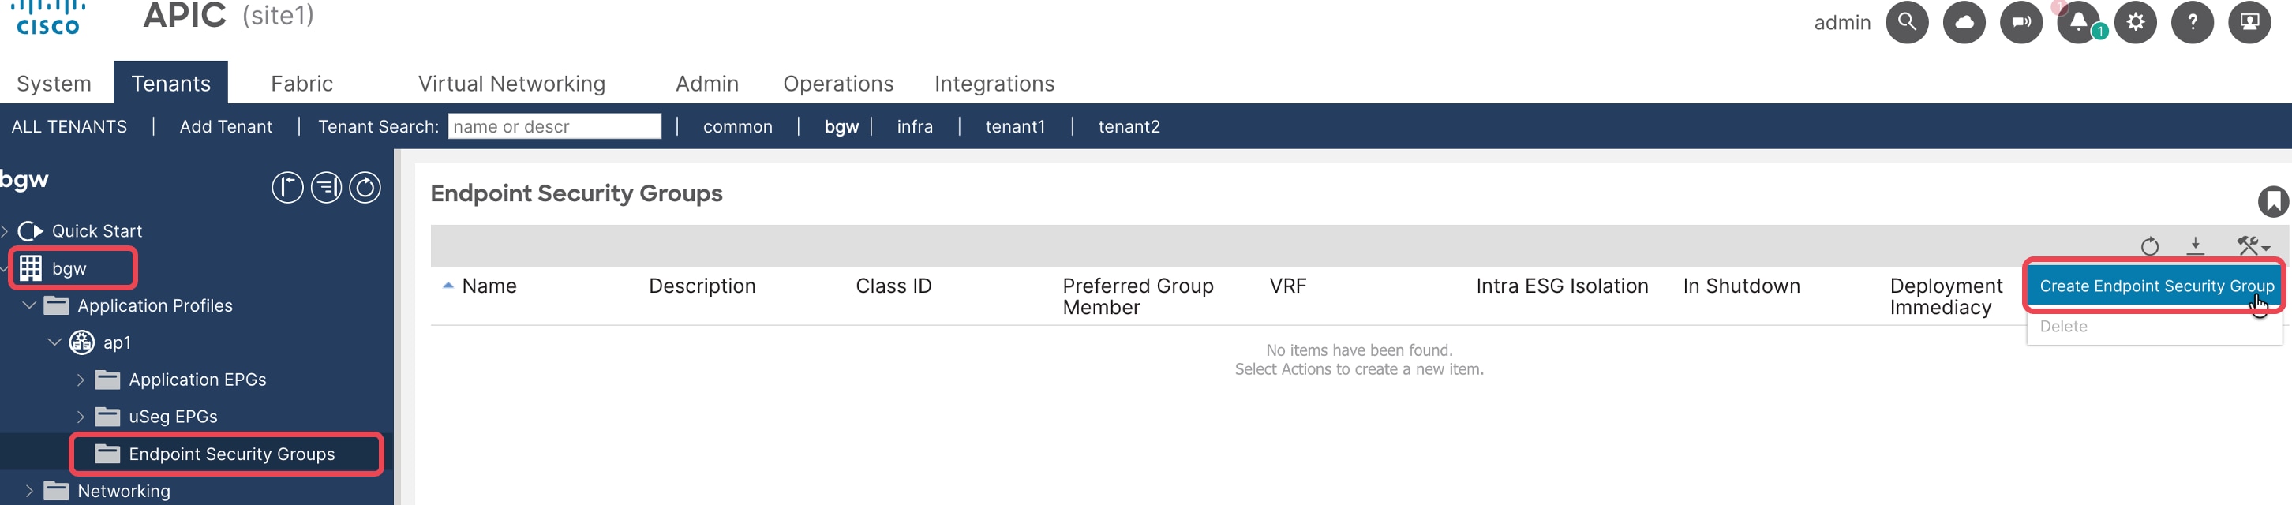Open the tools actions dropdown
The width and height of the screenshot is (2292, 505).
2252,245
